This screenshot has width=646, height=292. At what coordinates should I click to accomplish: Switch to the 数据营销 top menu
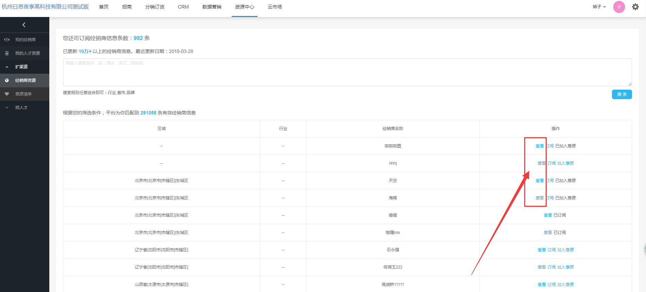click(x=212, y=7)
